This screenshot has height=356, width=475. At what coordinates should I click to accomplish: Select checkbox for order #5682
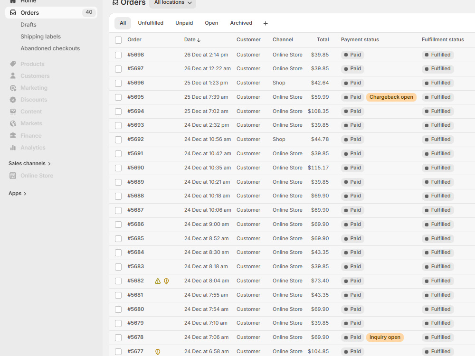pyautogui.click(x=118, y=281)
